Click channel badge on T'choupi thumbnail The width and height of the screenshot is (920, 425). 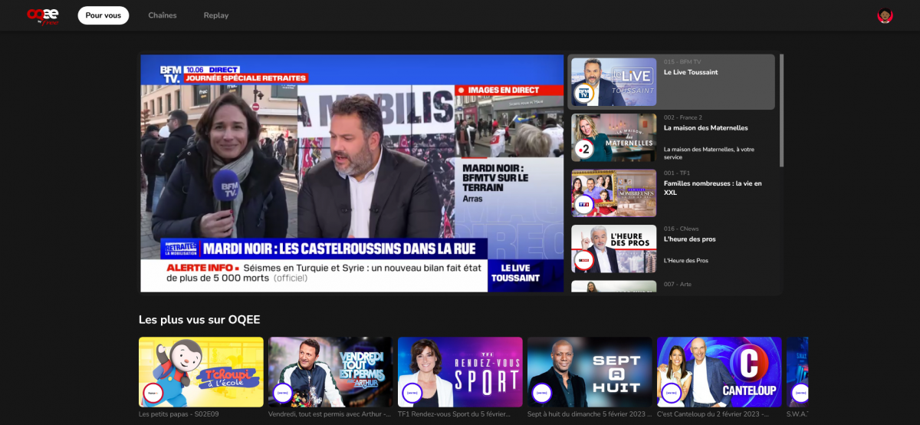click(153, 393)
